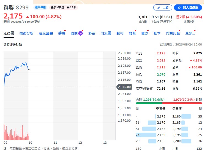Switch to 健診 tab
Viewport: 204px width, 155px height.
145,33
